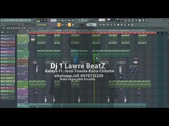Viewport: 169px width, 126px height.
Task: Toggle the picker automation filter icon
Action: [13, 32]
